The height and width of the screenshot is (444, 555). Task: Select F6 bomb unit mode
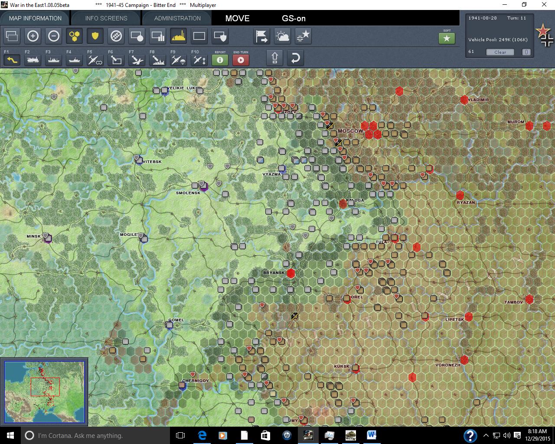[116, 59]
